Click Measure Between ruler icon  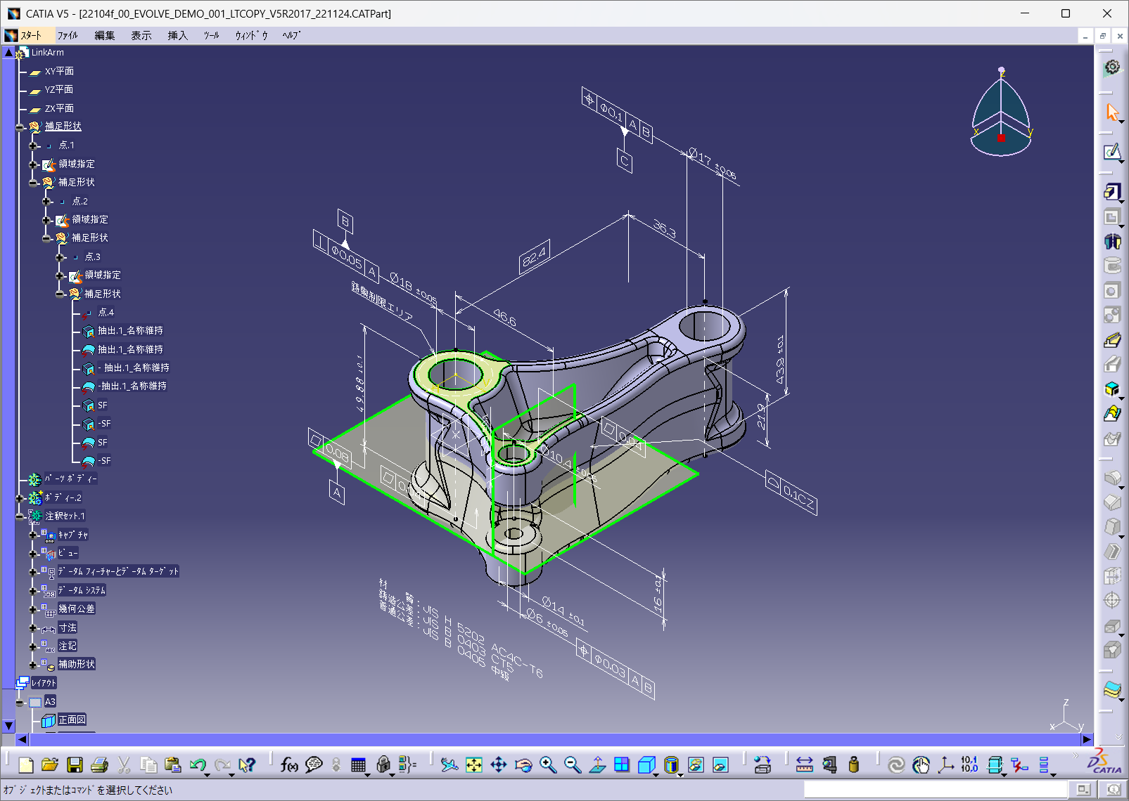click(805, 764)
